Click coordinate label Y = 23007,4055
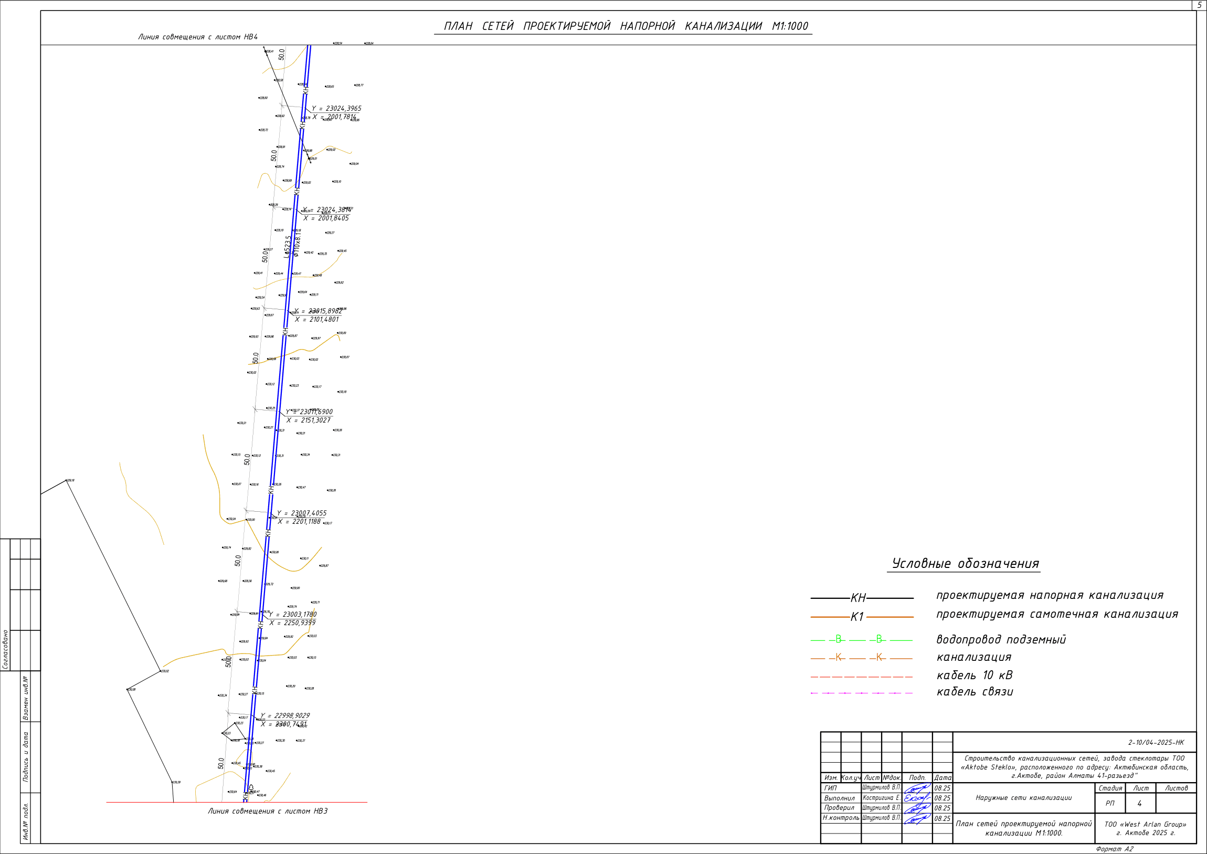Screen dimensions: 1207x854 (x=302, y=513)
